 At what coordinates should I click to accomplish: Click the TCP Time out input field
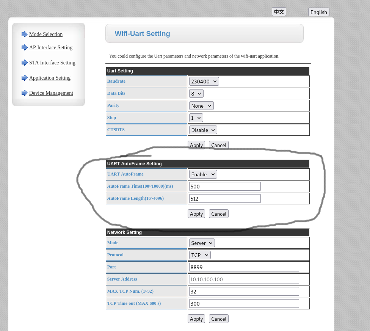244,304
